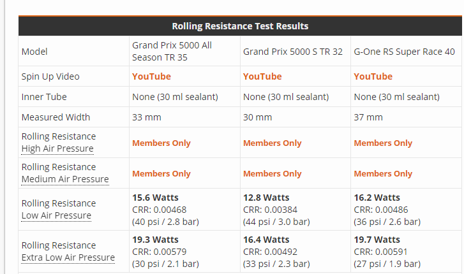Click the Rolling Resistance Test Results header
464x274 pixels.
240,26
